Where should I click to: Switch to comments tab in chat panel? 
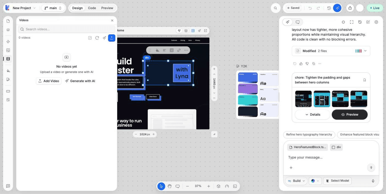coord(298,22)
